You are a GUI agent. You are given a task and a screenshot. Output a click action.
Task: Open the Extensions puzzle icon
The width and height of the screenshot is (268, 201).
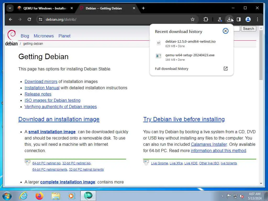pyautogui.click(x=206, y=19)
